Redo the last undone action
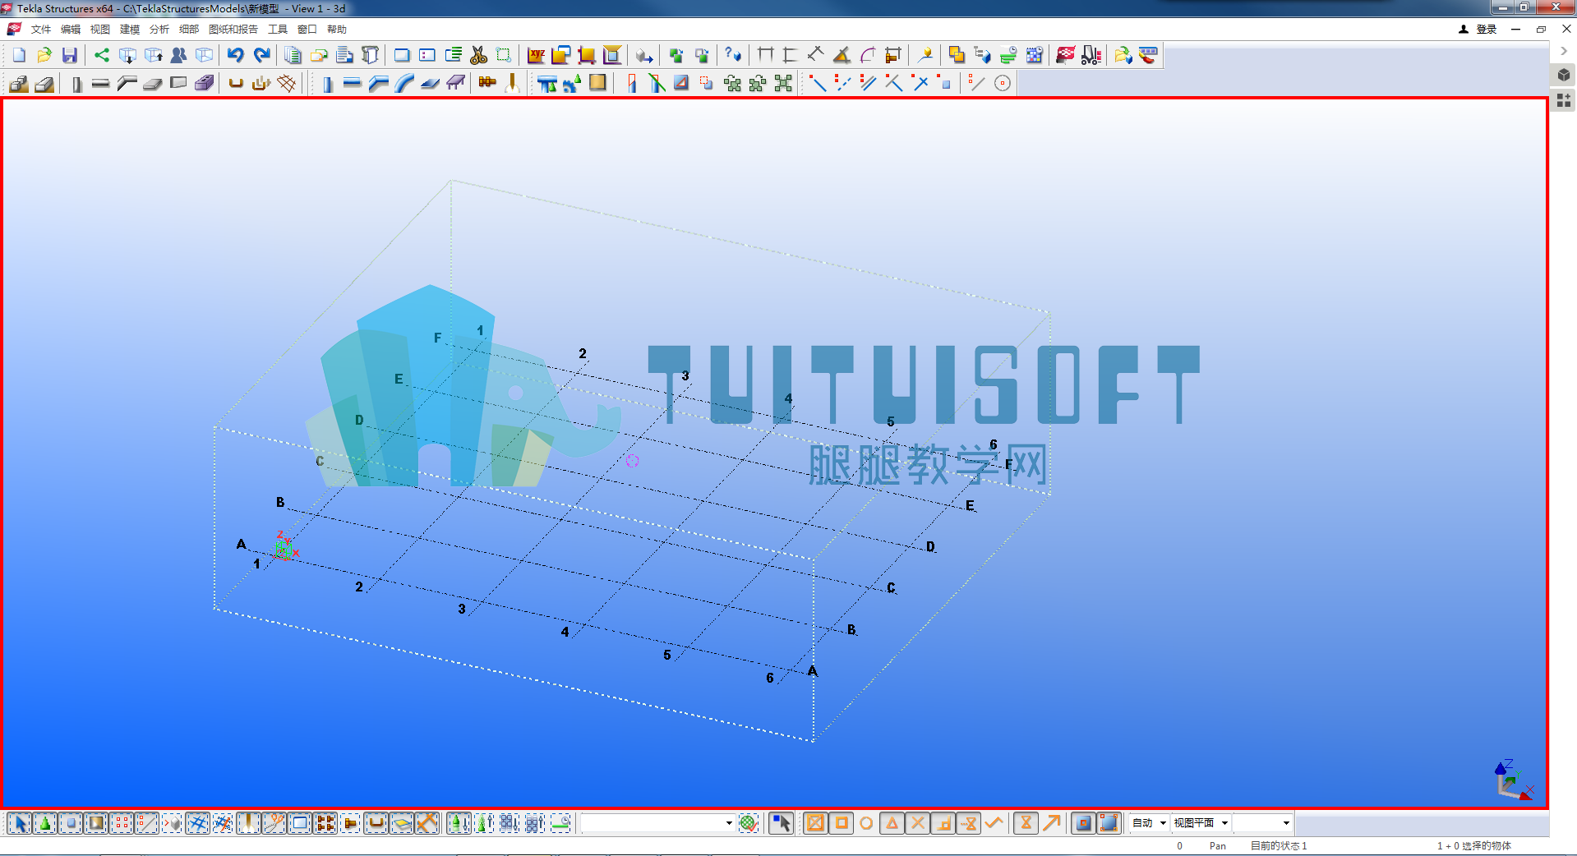Image resolution: width=1577 pixels, height=856 pixels. (262, 55)
